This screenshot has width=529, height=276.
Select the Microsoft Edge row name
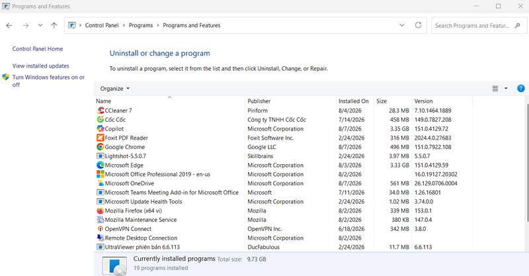124,165
